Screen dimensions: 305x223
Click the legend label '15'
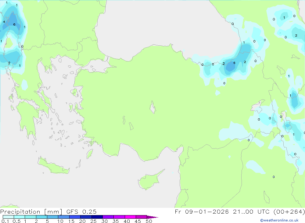(x=71, y=221)
